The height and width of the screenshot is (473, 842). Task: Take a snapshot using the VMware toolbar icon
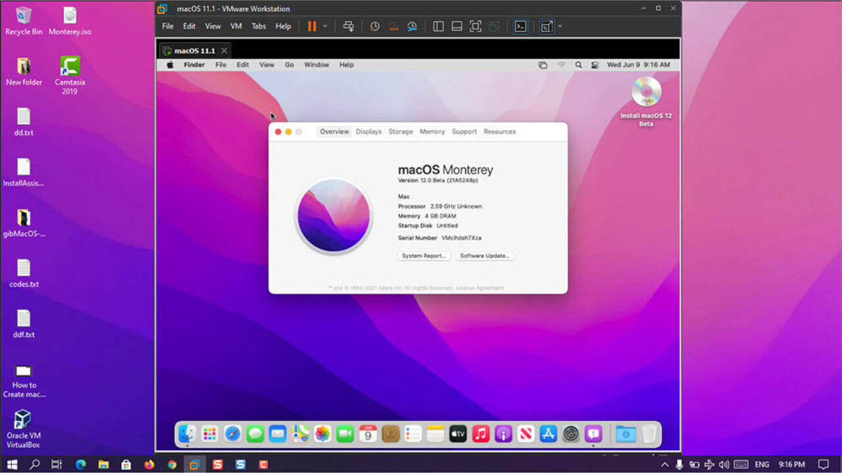374,26
